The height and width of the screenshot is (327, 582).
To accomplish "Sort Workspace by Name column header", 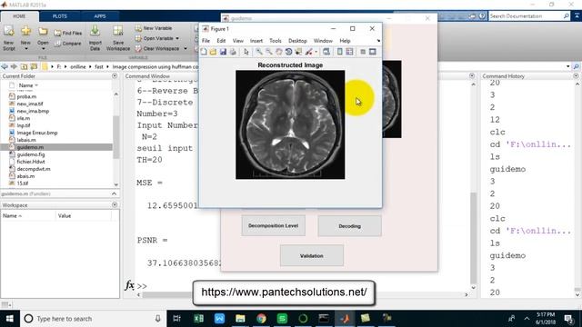I will tap(28, 216).
